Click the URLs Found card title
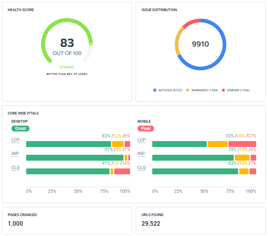This screenshot has height=236, width=268. [x=153, y=215]
